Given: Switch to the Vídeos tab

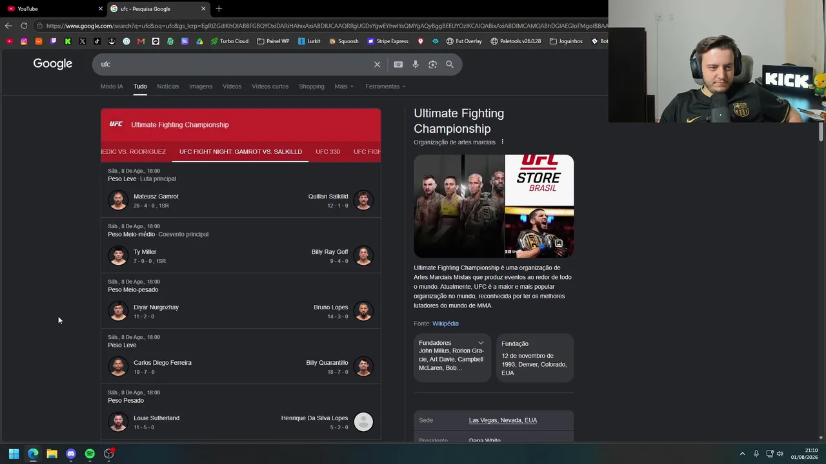Looking at the screenshot, I should click(x=232, y=86).
